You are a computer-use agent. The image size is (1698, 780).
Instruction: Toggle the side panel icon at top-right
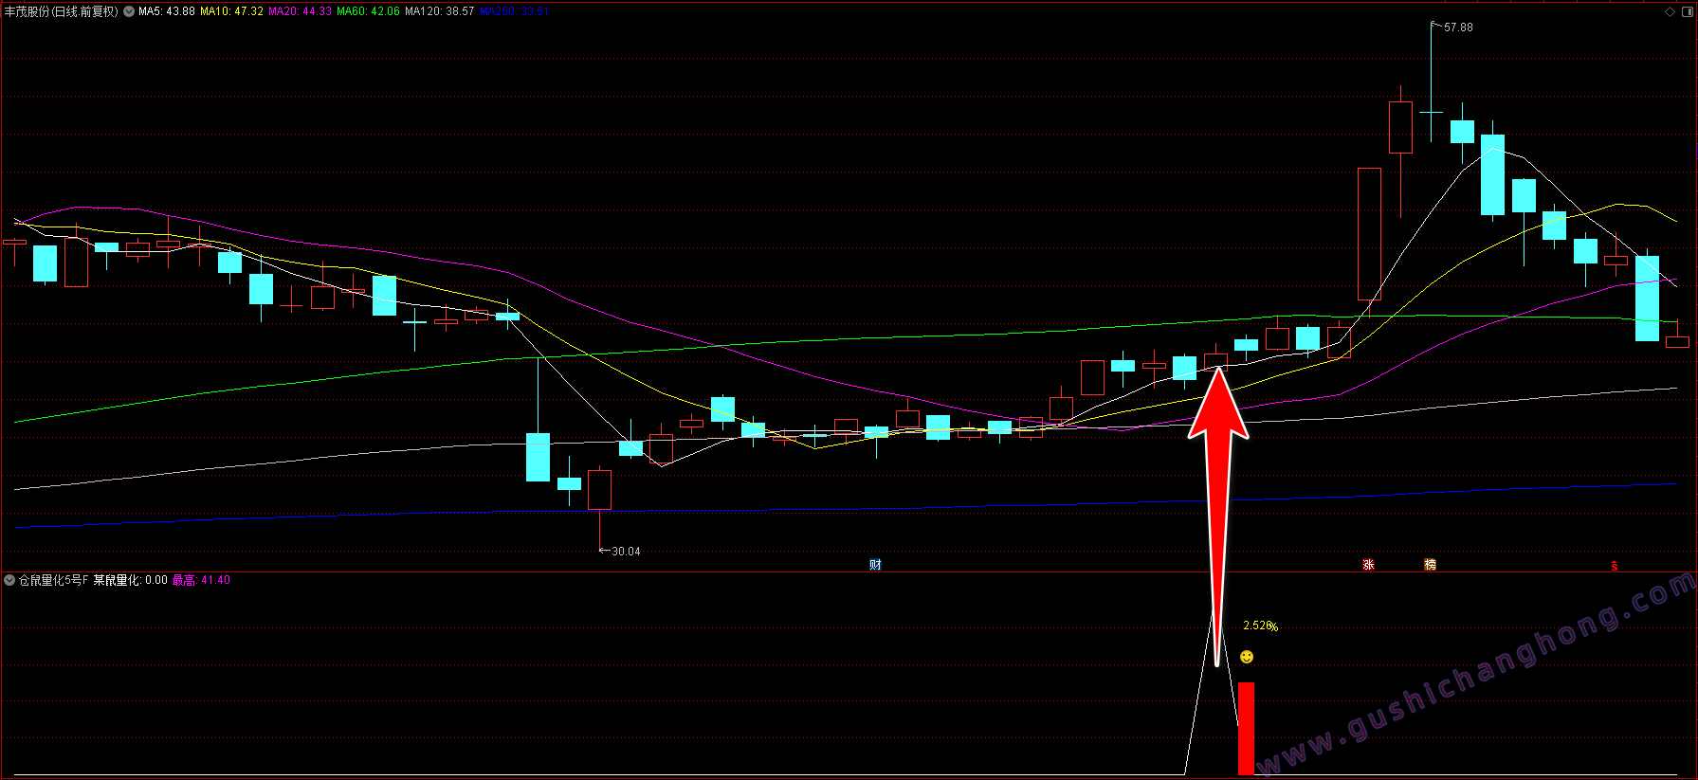(1687, 12)
